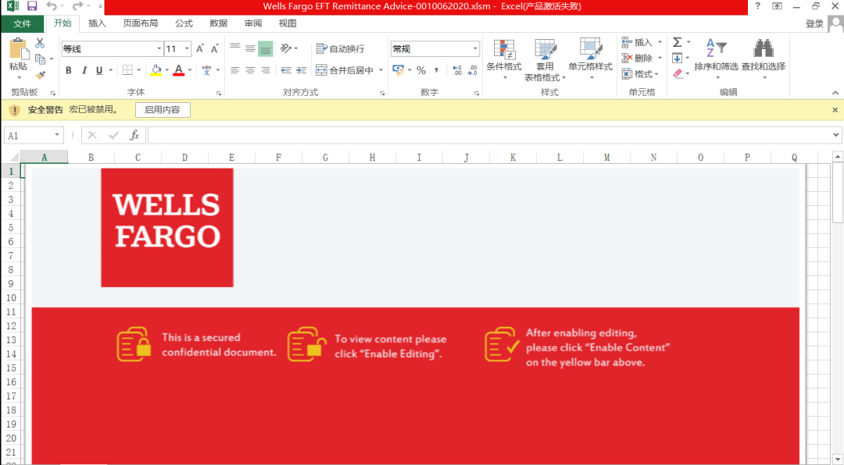Click the insert function fx icon
Screen dimensions: 844x465
coord(134,136)
